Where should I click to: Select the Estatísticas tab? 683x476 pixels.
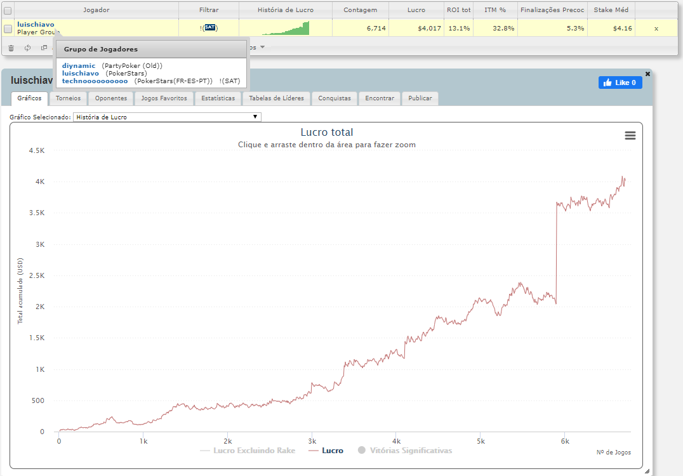(218, 98)
